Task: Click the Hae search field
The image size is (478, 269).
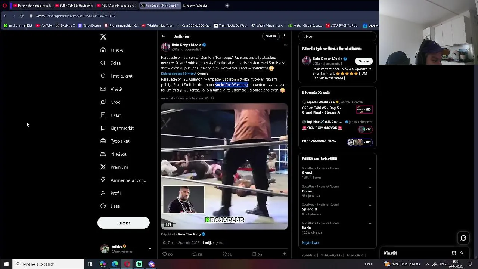Action: [x=338, y=36]
